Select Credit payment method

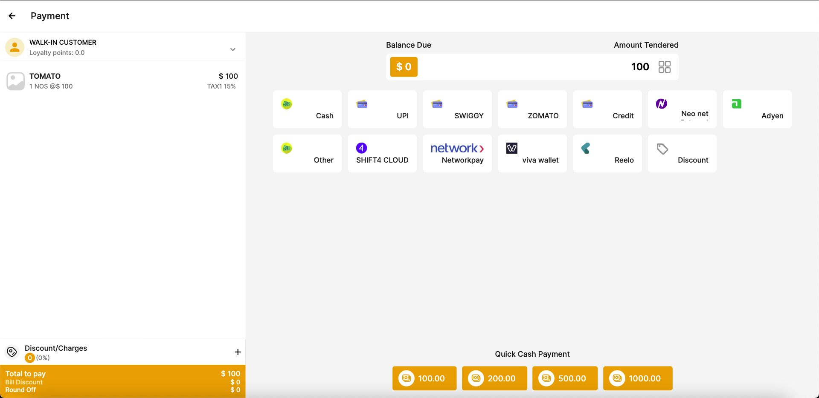point(607,109)
